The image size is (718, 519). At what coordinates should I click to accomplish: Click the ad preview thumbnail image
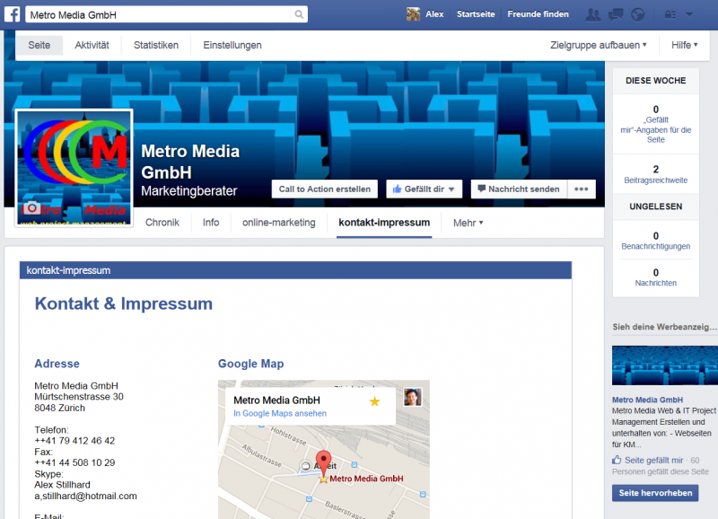pyautogui.click(x=665, y=365)
